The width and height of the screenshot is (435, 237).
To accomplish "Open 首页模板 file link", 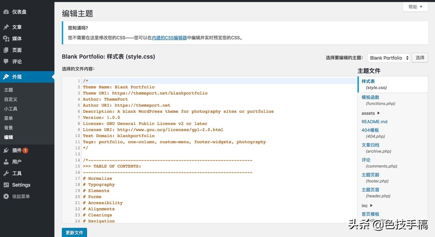I will click(371, 214).
